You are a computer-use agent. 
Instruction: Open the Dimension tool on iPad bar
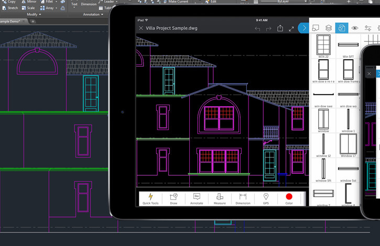243,199
